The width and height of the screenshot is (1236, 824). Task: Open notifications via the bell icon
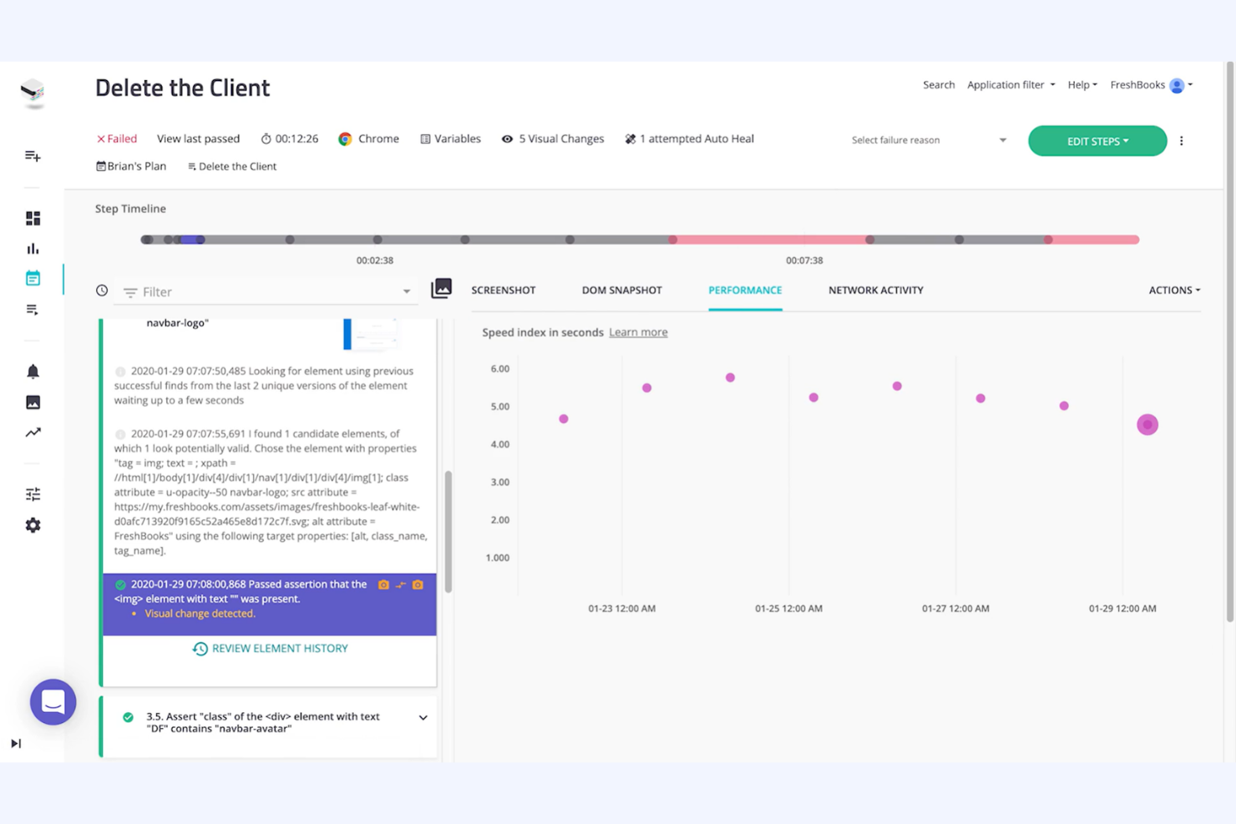point(33,371)
